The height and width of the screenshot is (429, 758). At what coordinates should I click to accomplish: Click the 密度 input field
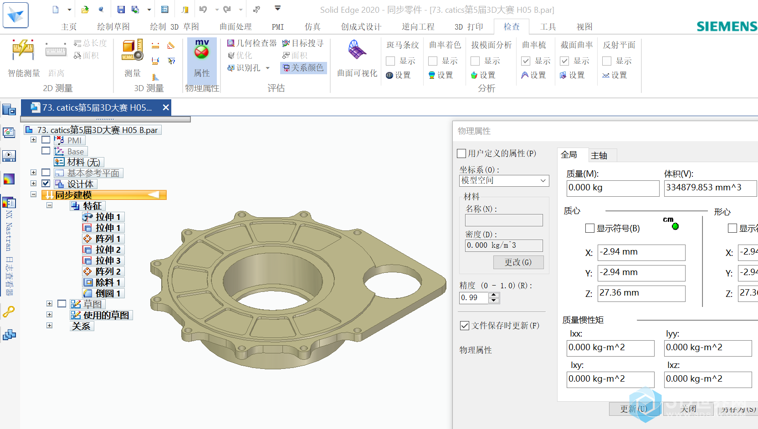click(504, 245)
